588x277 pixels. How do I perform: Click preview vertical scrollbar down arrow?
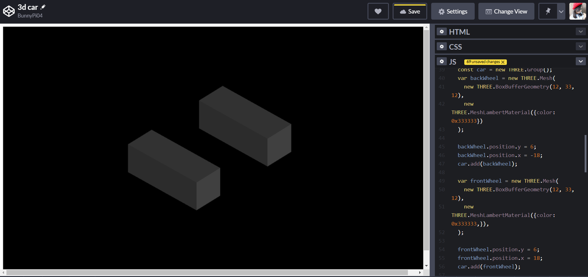[426, 266]
